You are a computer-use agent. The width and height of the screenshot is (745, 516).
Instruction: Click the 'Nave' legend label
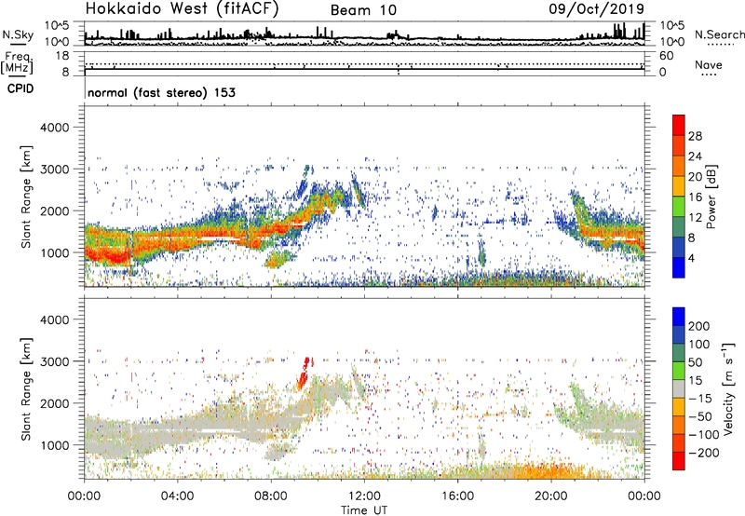(708, 64)
